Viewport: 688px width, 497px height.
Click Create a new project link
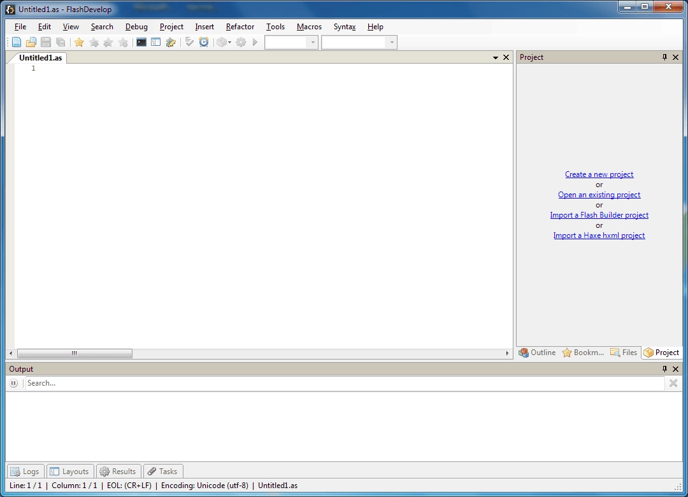tap(599, 174)
